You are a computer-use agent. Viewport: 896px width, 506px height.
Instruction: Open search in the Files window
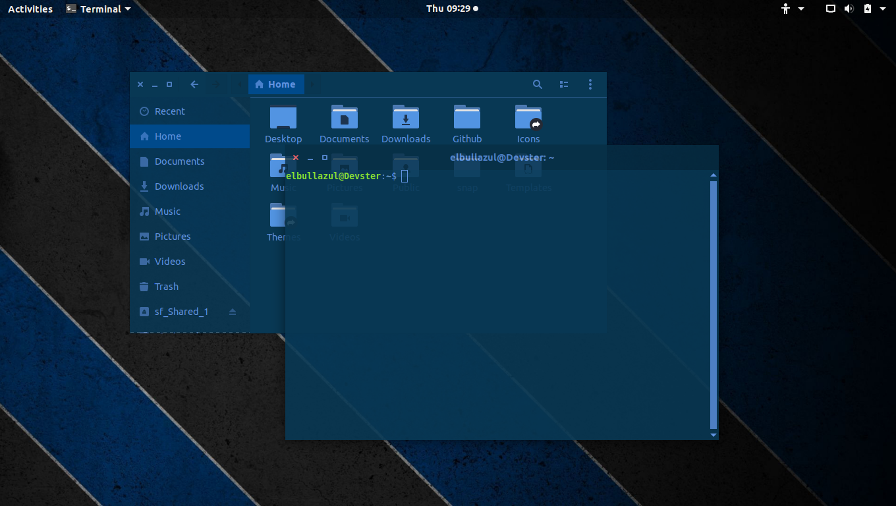538,84
